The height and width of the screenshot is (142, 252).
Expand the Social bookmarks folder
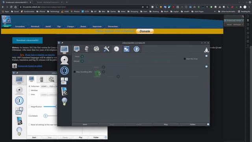point(15,11)
